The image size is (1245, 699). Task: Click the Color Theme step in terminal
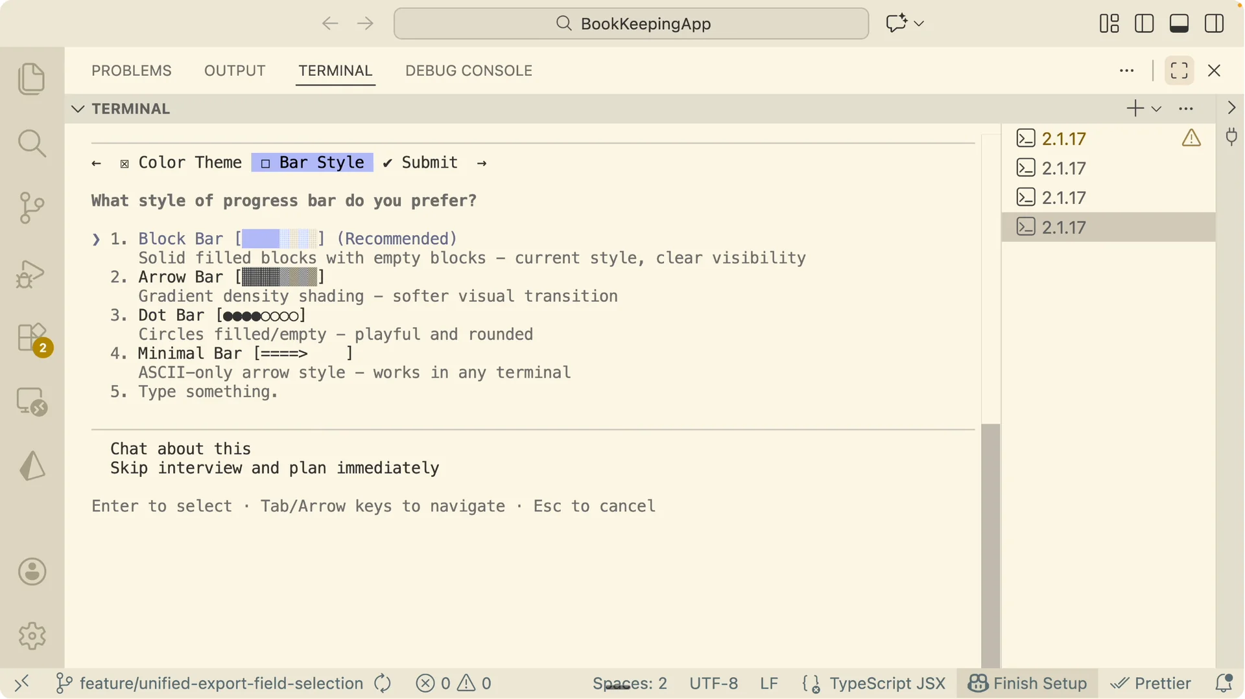181,163
